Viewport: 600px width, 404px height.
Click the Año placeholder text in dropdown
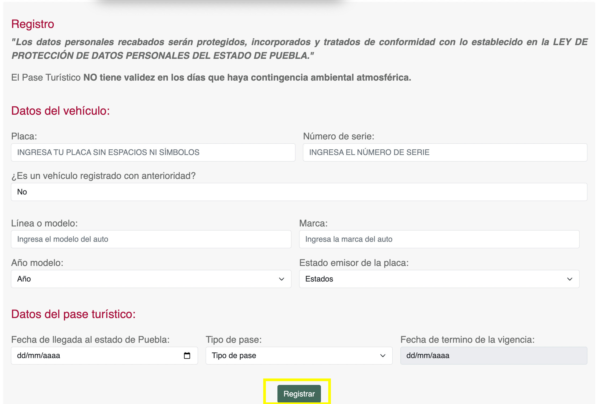click(x=24, y=279)
